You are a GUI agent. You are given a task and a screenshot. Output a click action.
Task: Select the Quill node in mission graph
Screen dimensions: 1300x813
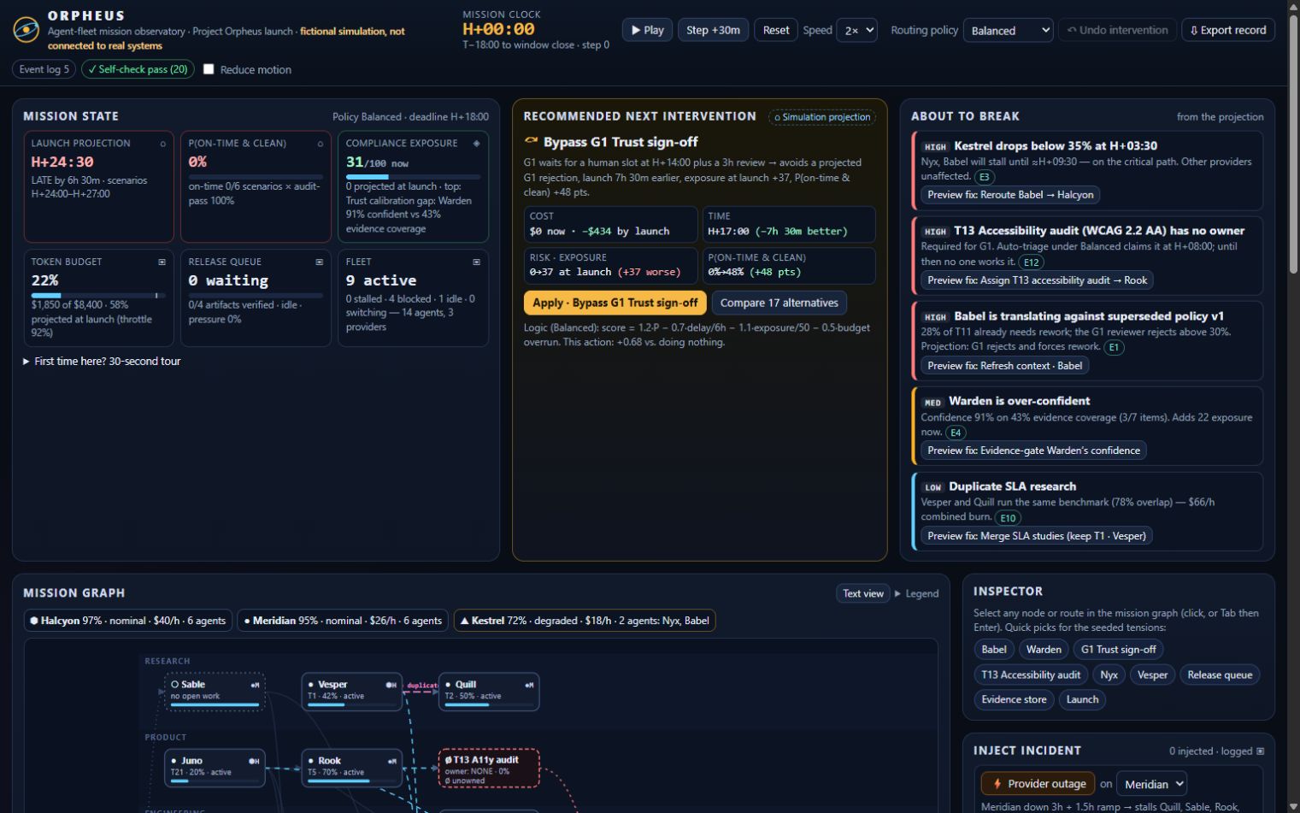pos(489,692)
